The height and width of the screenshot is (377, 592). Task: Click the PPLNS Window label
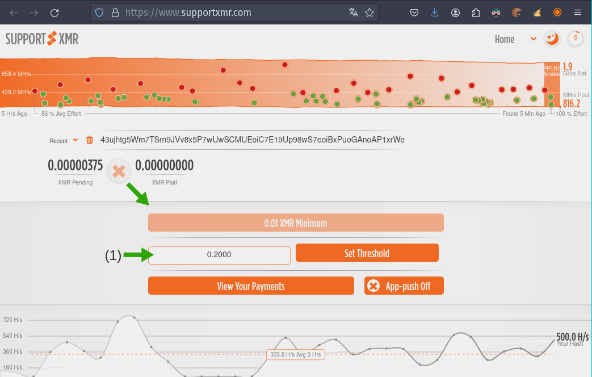(x=552, y=71)
